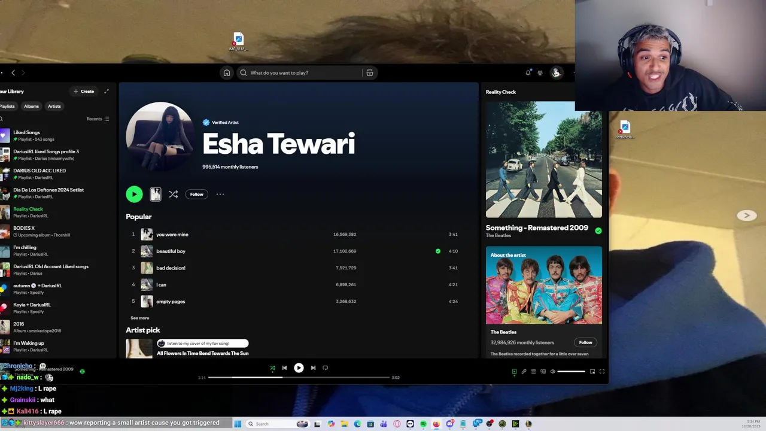The width and height of the screenshot is (766, 431).
Task: Open the Browse icon in search bar
Action: click(x=370, y=73)
